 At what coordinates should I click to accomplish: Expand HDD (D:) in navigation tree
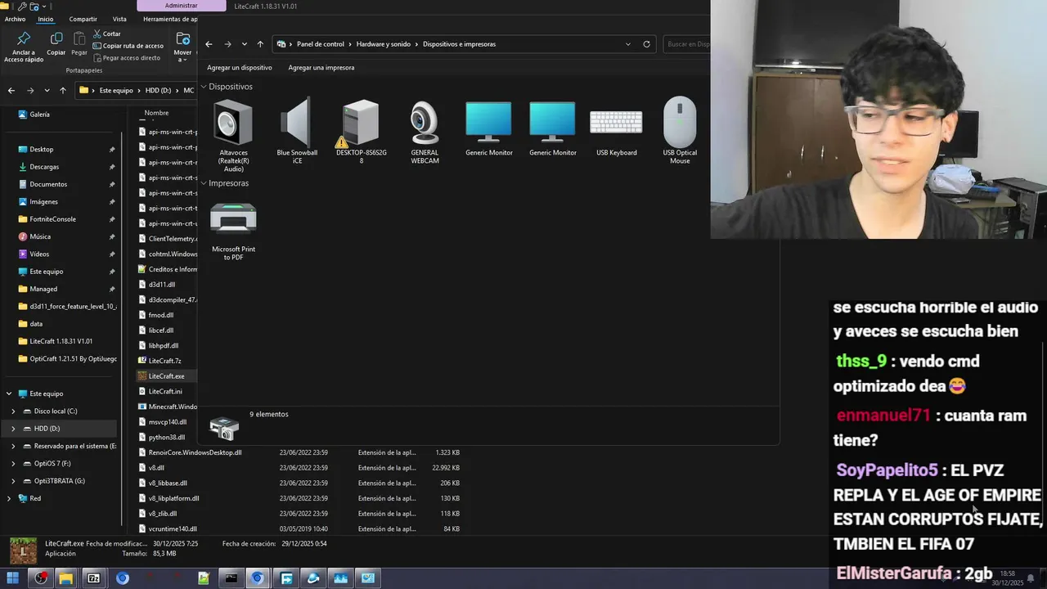coord(12,429)
